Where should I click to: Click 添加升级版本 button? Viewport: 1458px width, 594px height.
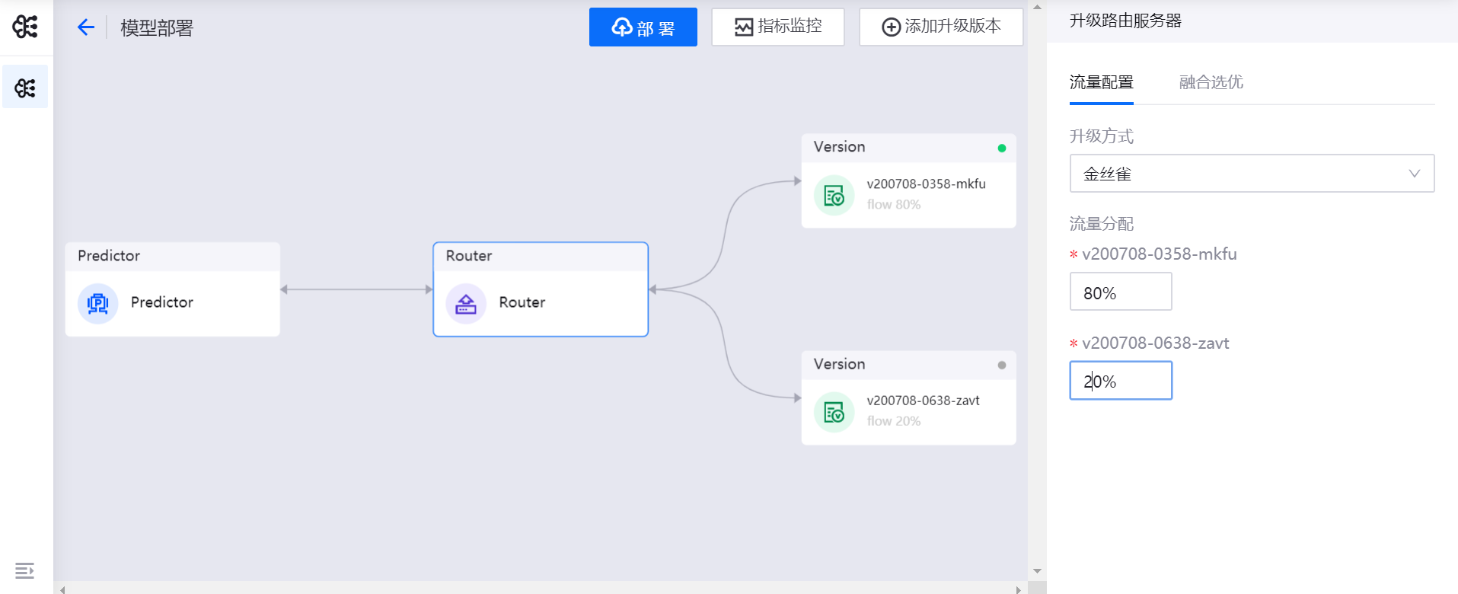coord(940,27)
